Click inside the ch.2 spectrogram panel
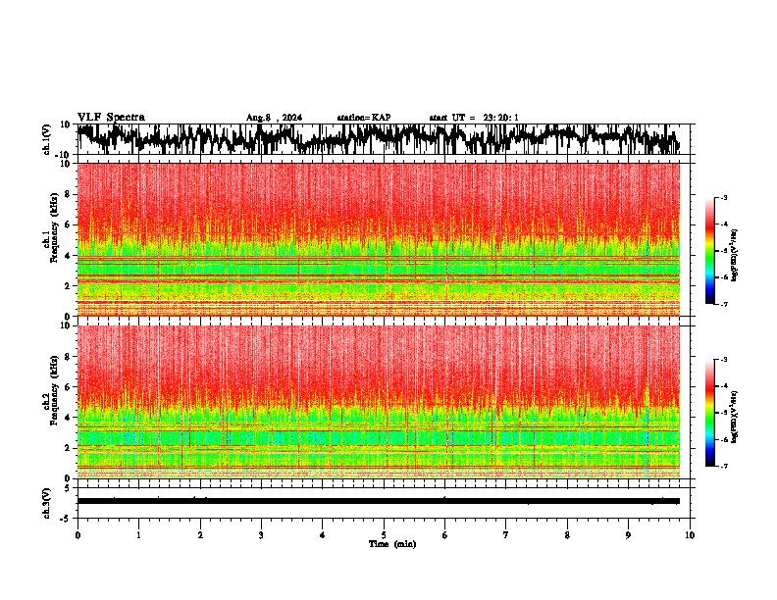The width and height of the screenshot is (777, 600). 378,402
